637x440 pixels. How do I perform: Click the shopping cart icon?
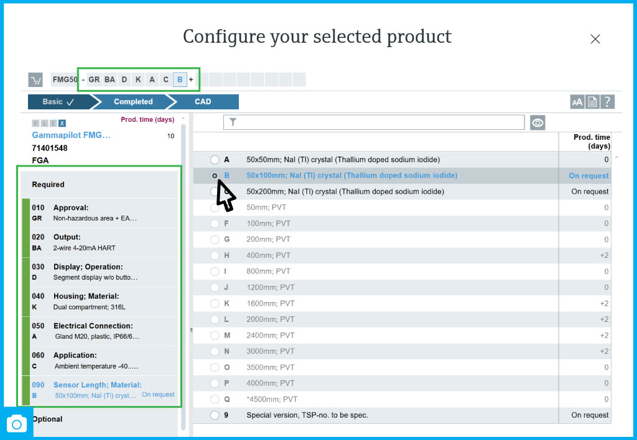point(35,80)
